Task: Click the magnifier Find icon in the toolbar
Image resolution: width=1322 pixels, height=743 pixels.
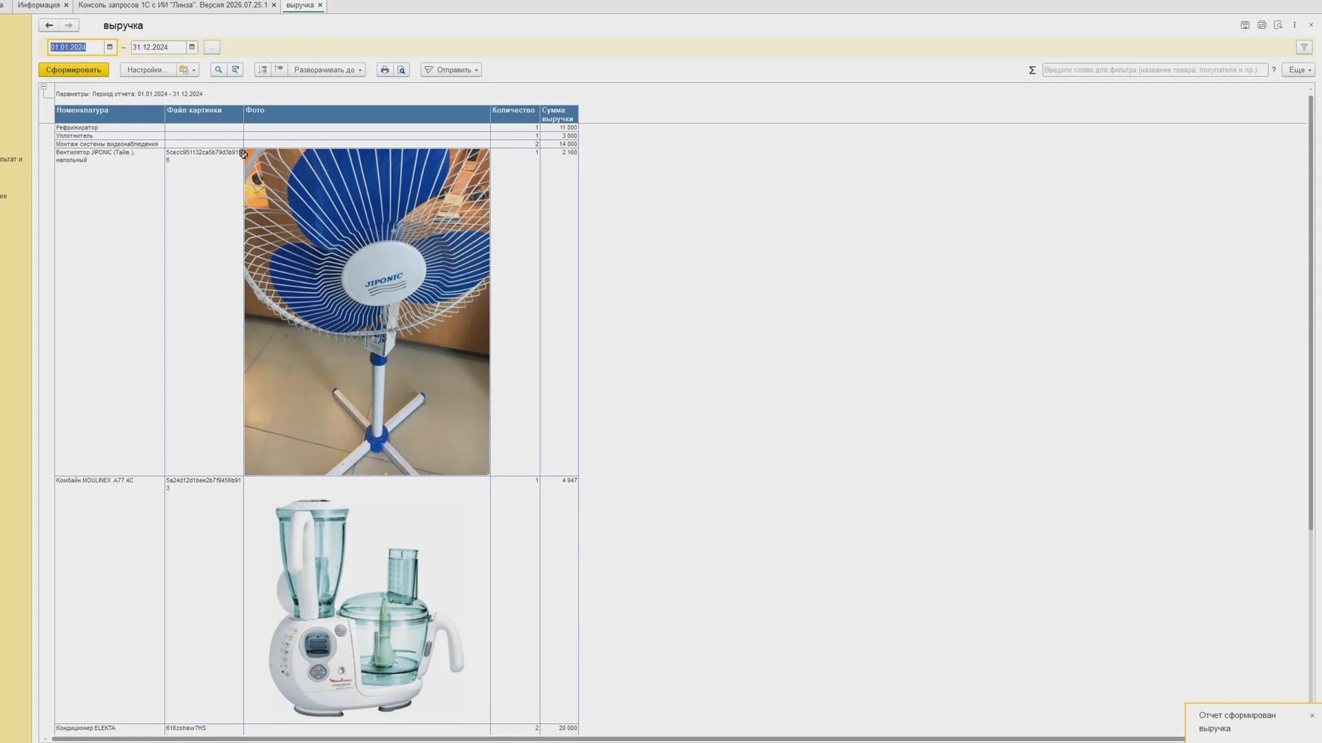Action: pyautogui.click(x=218, y=70)
